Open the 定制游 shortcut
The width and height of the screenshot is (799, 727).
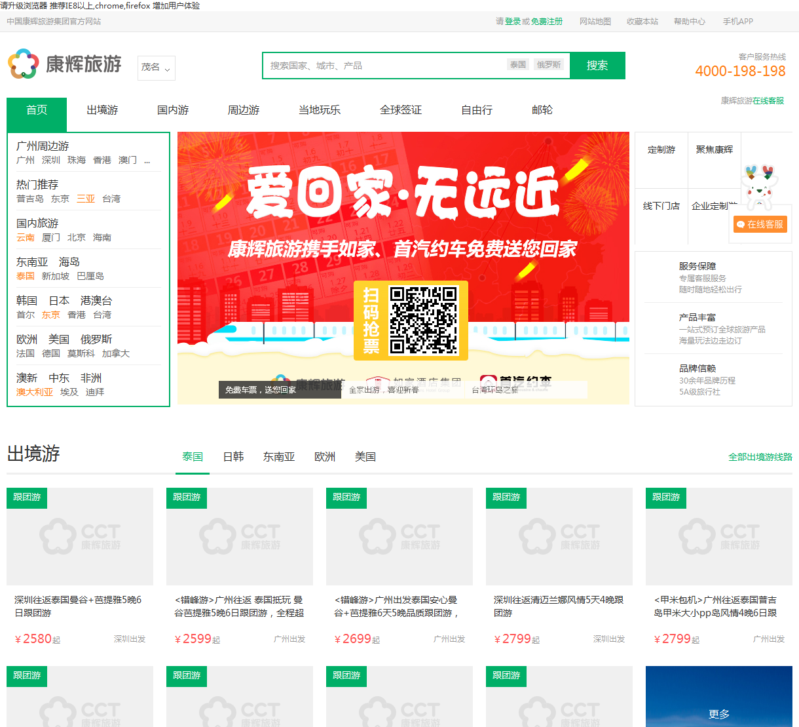(661, 150)
